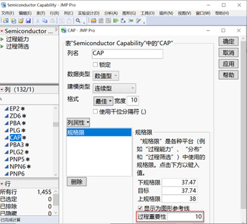The height and width of the screenshot is (224, 247).
Task: Open the 视图(V) menu
Action: [x=185, y=13]
